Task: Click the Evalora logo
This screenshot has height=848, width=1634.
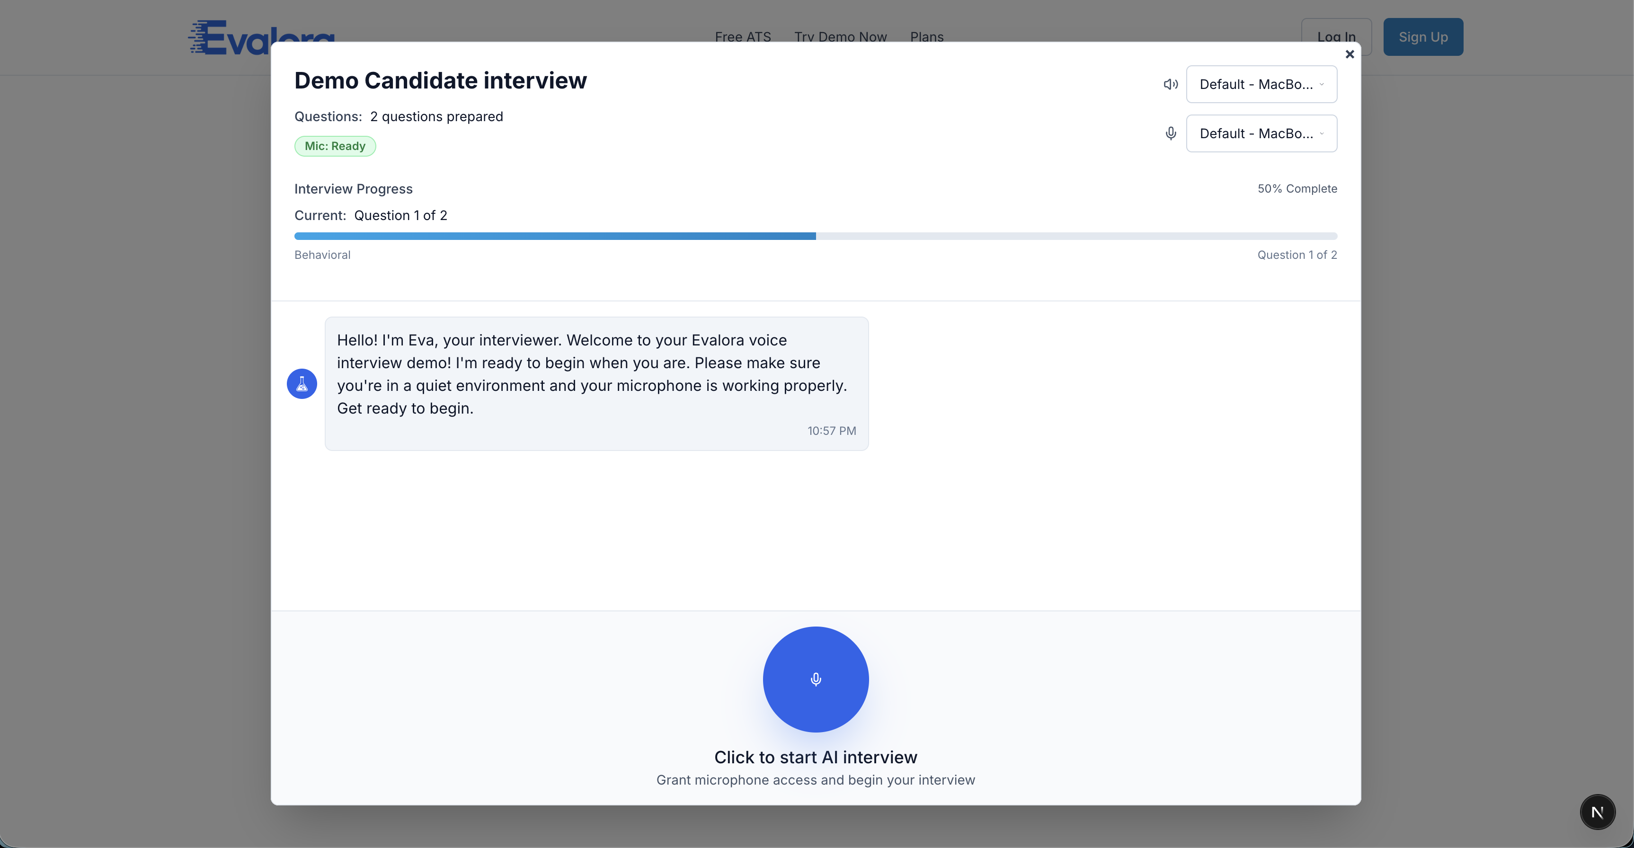Action: 260,36
